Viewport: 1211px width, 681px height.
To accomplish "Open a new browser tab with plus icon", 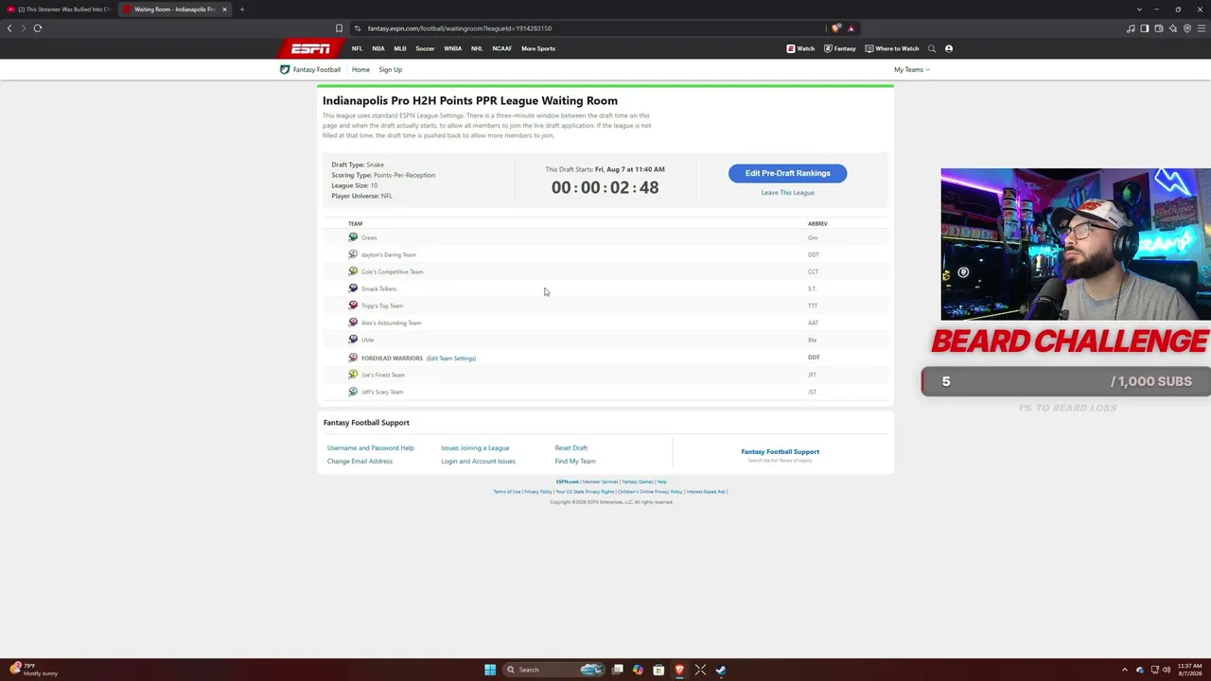I will click(x=242, y=9).
